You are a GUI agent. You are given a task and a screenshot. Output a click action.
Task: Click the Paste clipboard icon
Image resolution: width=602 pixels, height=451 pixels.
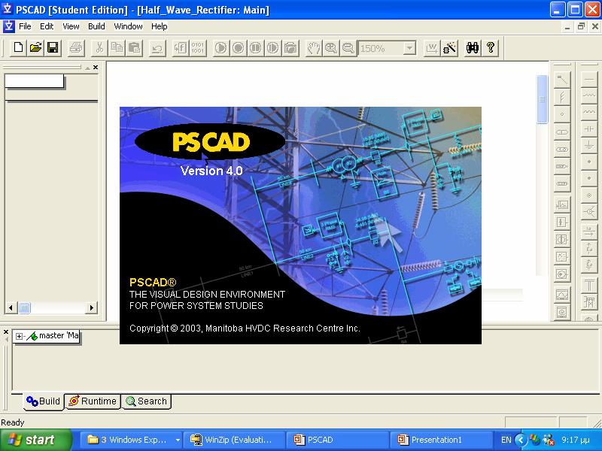click(x=135, y=48)
